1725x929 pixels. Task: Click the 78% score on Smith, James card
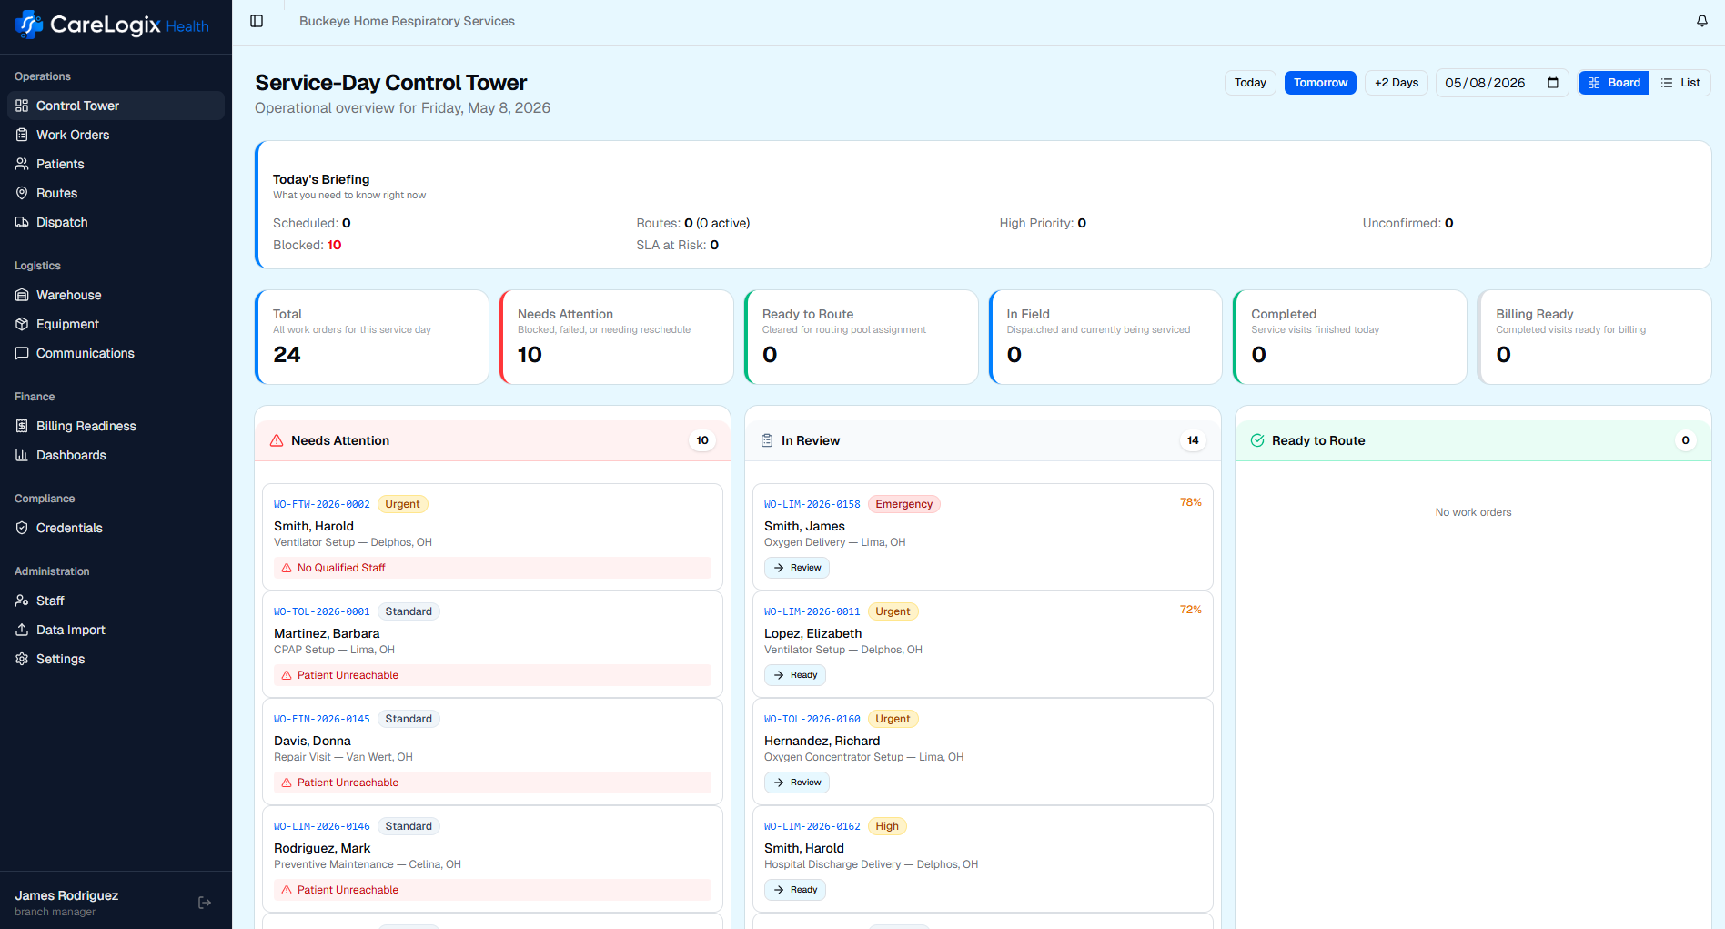coord(1190,502)
